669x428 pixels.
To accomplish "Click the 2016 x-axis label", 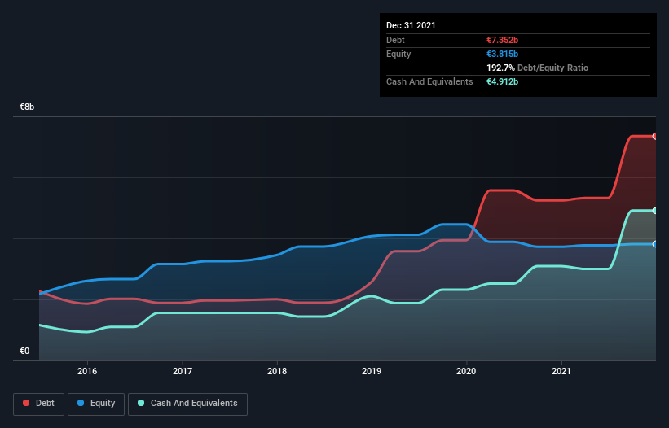I will (87, 371).
